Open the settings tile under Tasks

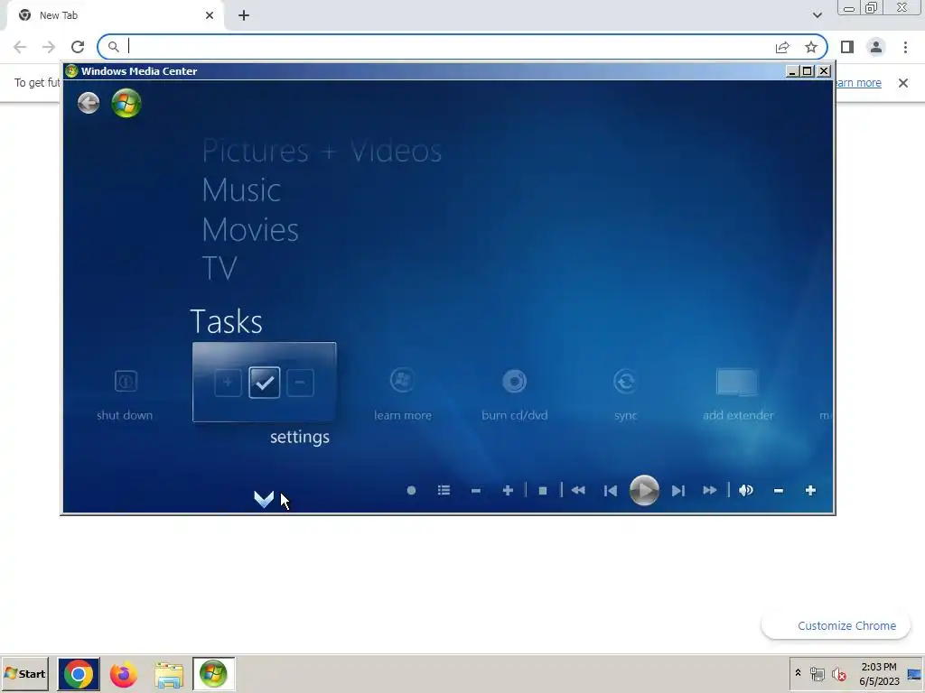(265, 382)
